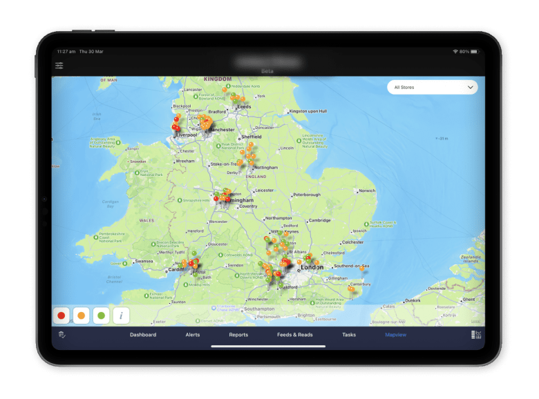Image resolution: width=539 pixels, height=399 pixels.
Task: Toggle the red status pin filter
Action: click(62, 315)
